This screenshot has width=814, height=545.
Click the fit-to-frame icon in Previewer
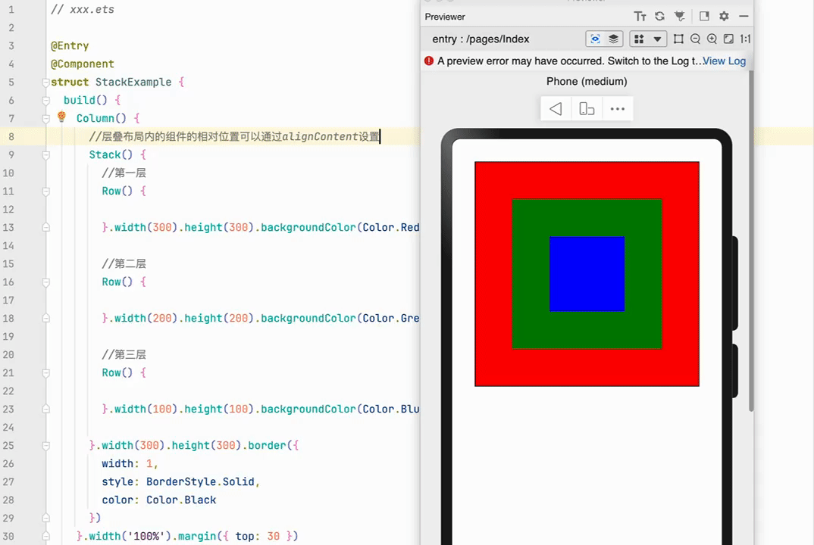(678, 39)
